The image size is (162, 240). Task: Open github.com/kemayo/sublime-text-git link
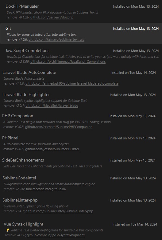coord(56,39)
